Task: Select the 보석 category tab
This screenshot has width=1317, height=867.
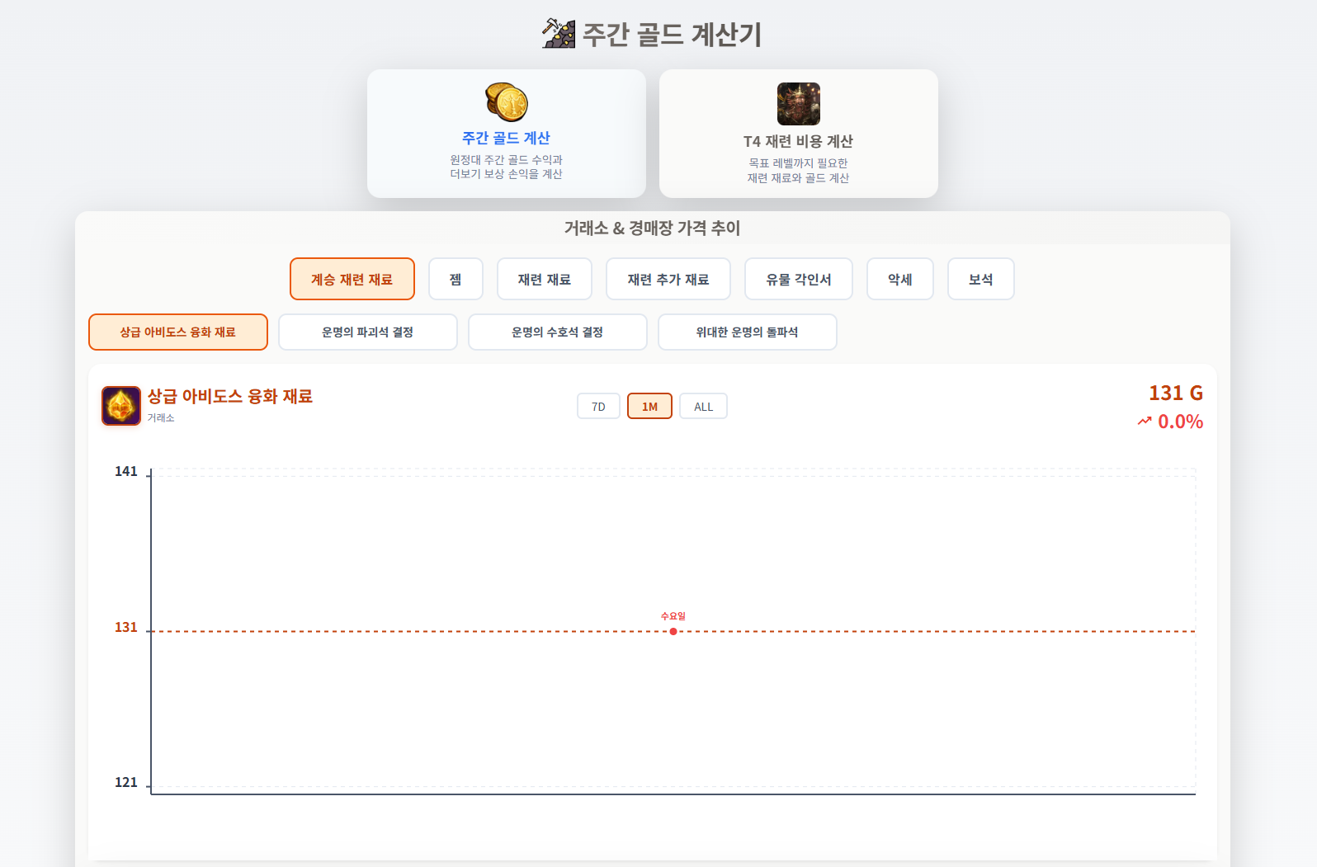Action: coord(980,280)
